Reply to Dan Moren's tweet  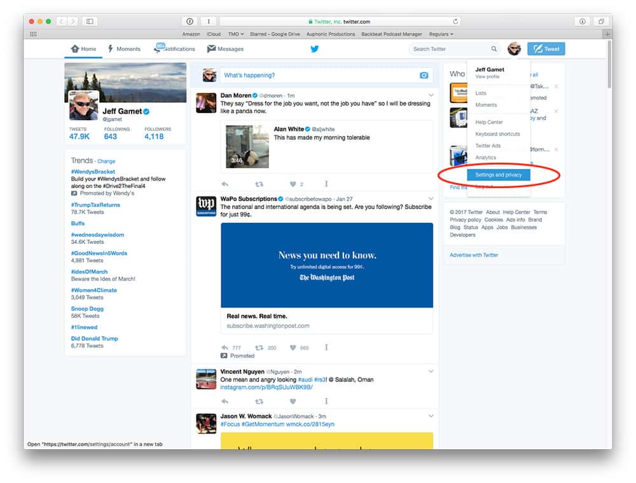pyautogui.click(x=225, y=184)
